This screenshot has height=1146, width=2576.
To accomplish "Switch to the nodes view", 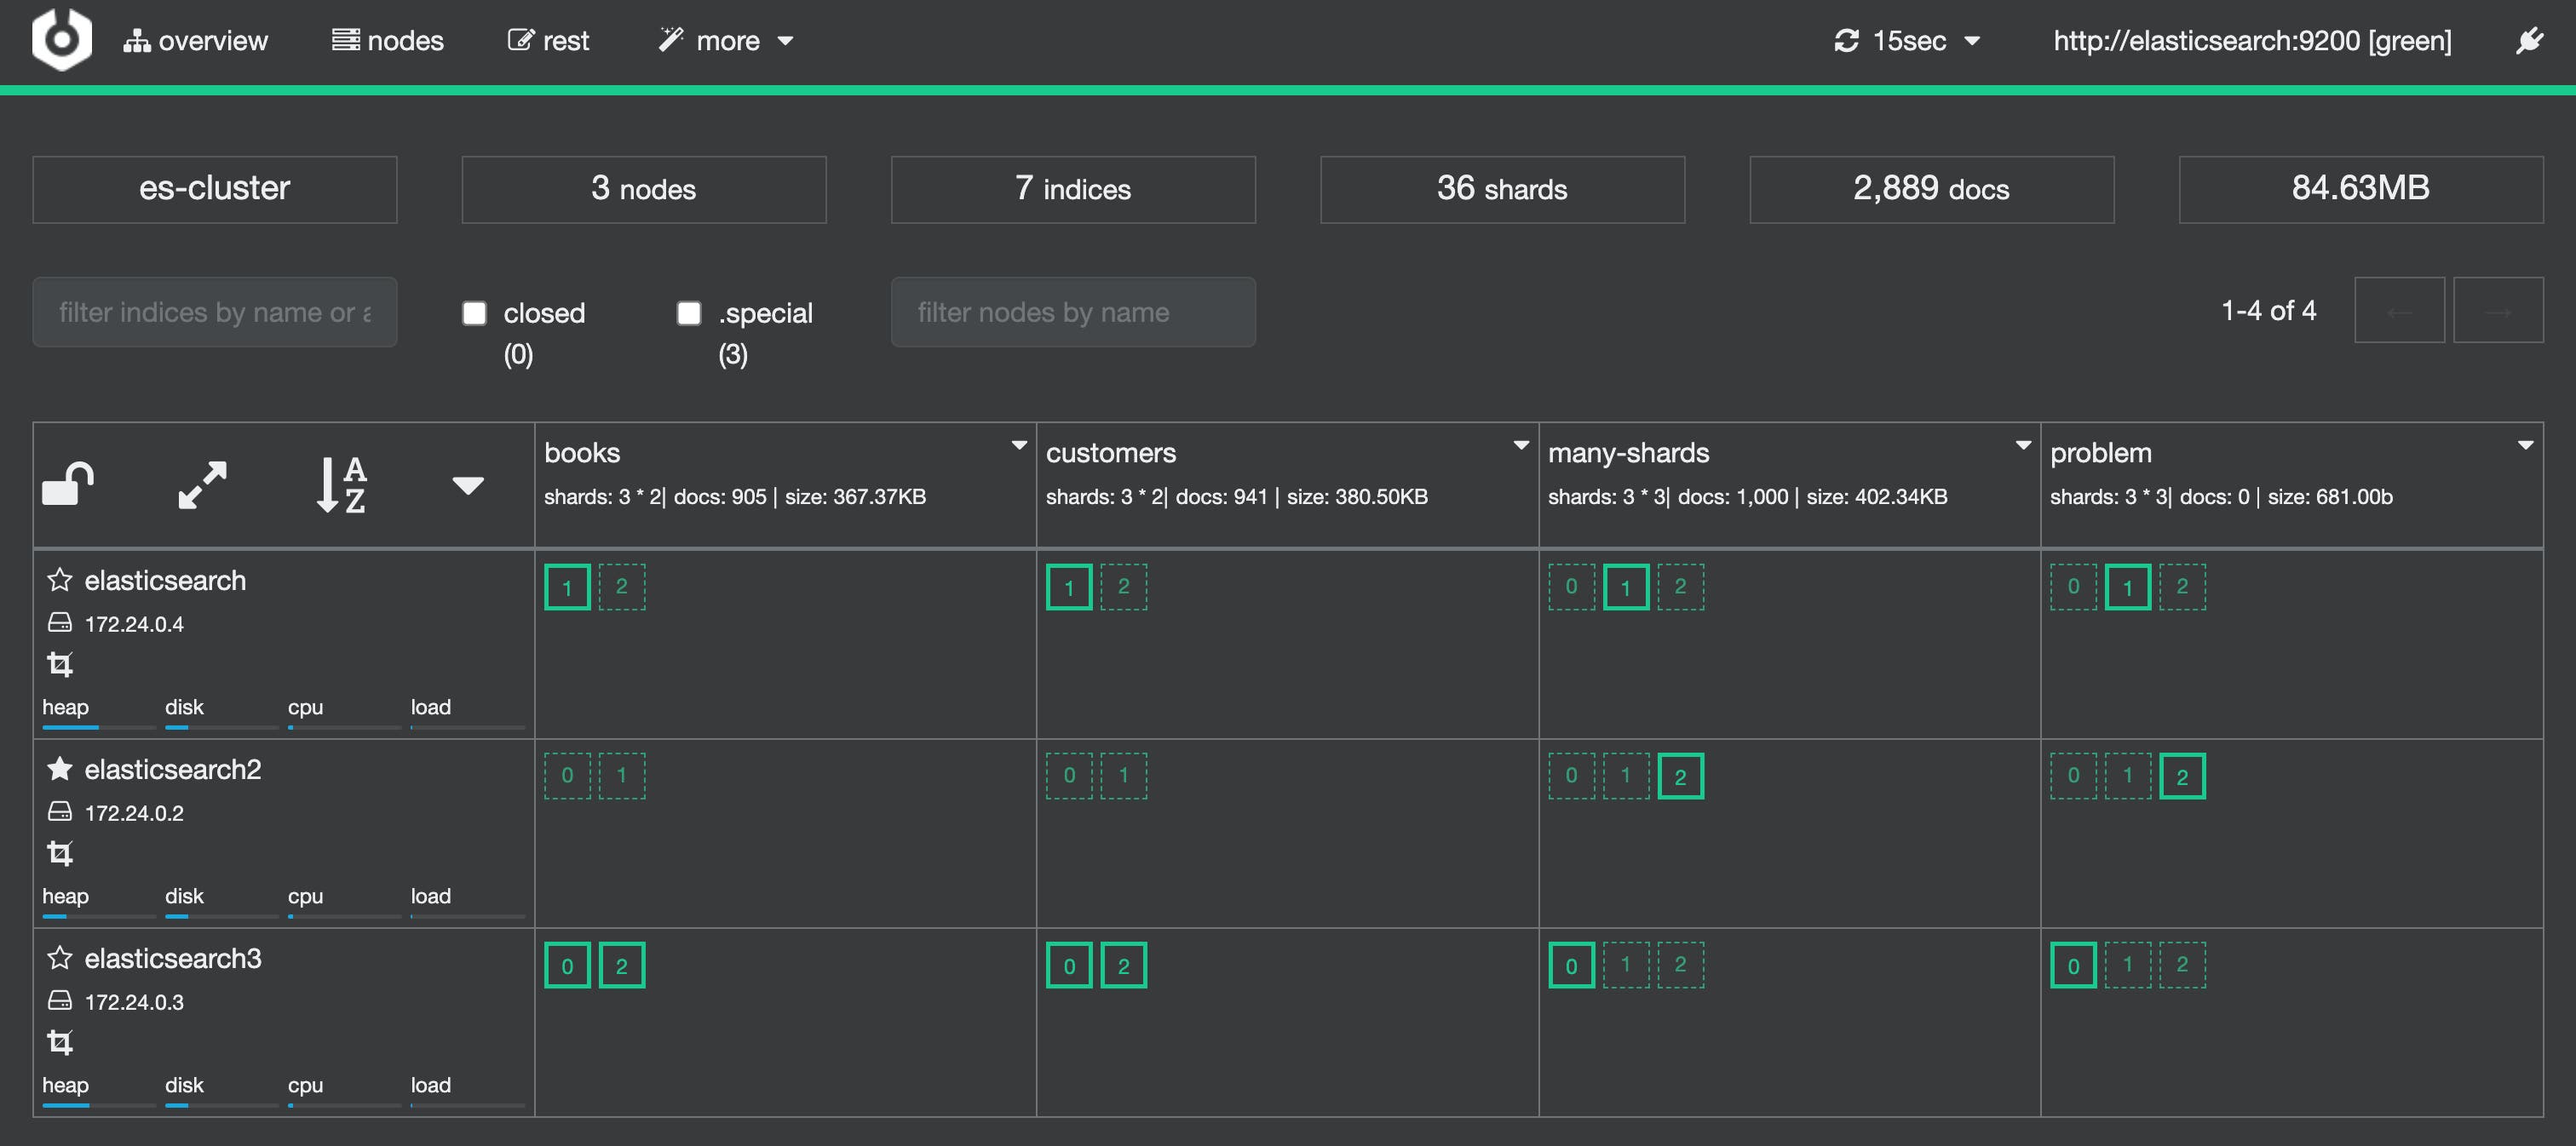I will tap(388, 40).
